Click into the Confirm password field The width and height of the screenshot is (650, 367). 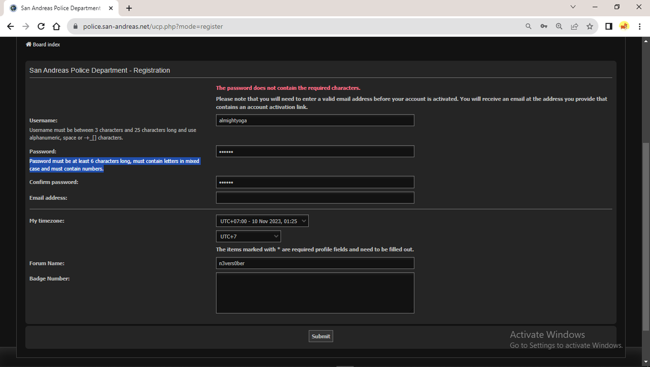pyautogui.click(x=315, y=182)
